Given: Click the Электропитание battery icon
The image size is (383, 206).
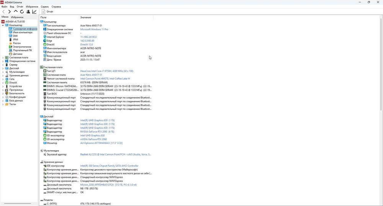Looking at the screenshot, I should [x=10, y=47].
